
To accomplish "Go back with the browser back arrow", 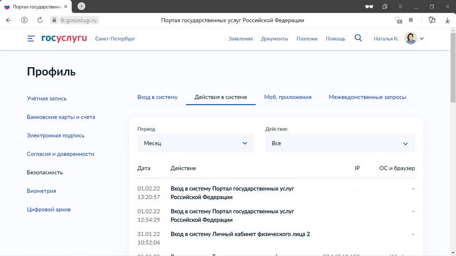I will pos(9,20).
